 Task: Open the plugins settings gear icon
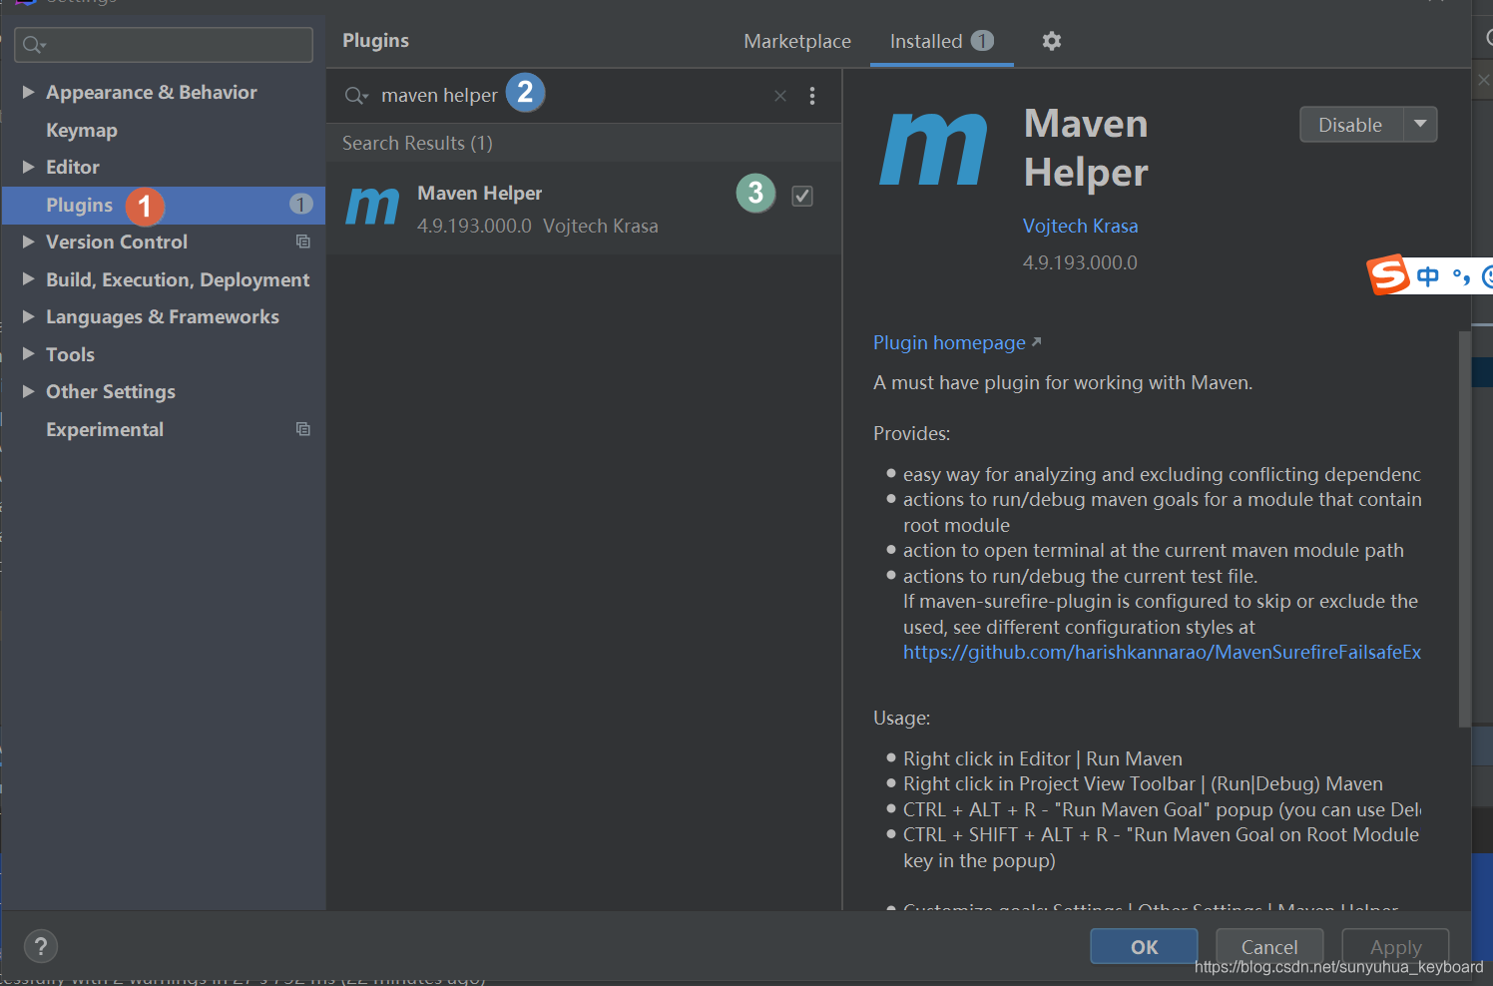coord(1052,41)
